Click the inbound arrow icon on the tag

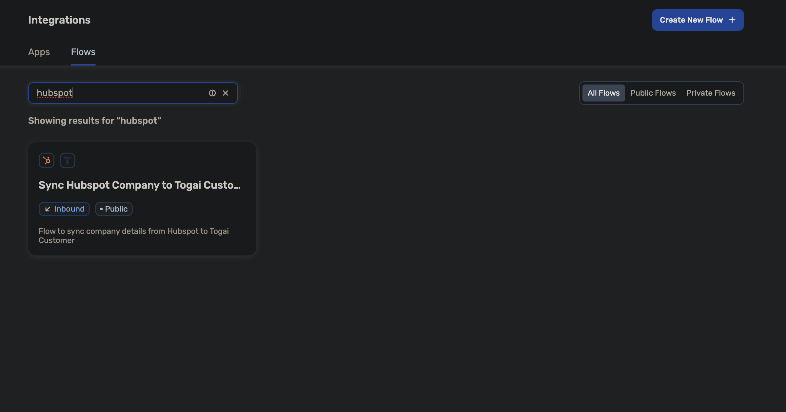[48, 209]
